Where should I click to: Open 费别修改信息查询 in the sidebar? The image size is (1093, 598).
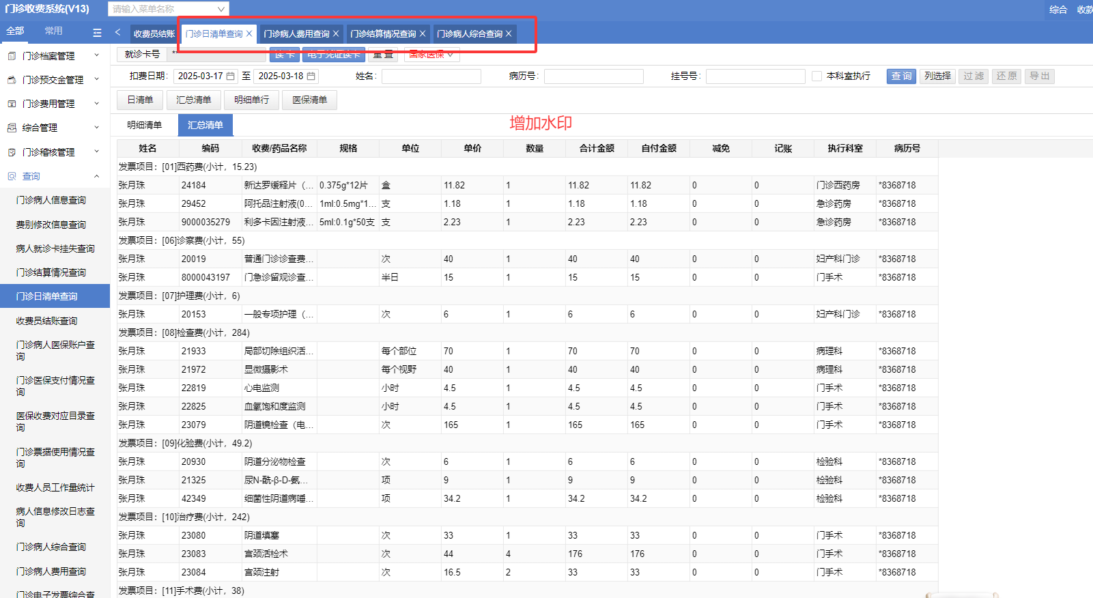(51, 225)
